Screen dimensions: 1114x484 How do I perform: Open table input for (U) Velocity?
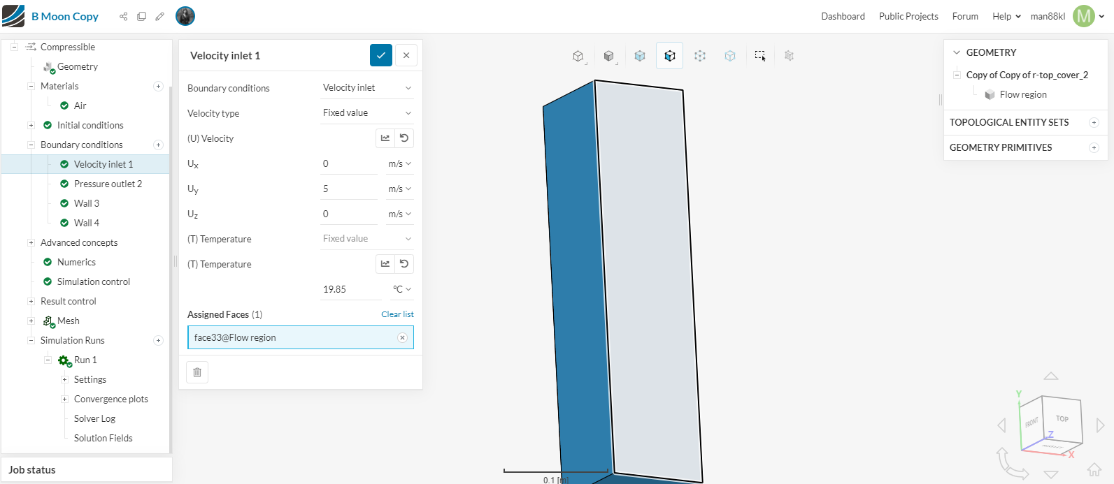[x=385, y=138]
